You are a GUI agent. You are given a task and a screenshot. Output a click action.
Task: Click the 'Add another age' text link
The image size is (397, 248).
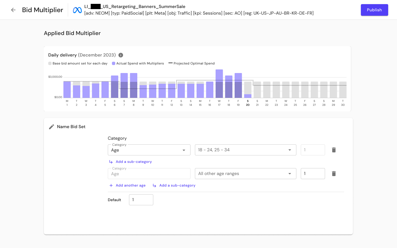(x=131, y=185)
